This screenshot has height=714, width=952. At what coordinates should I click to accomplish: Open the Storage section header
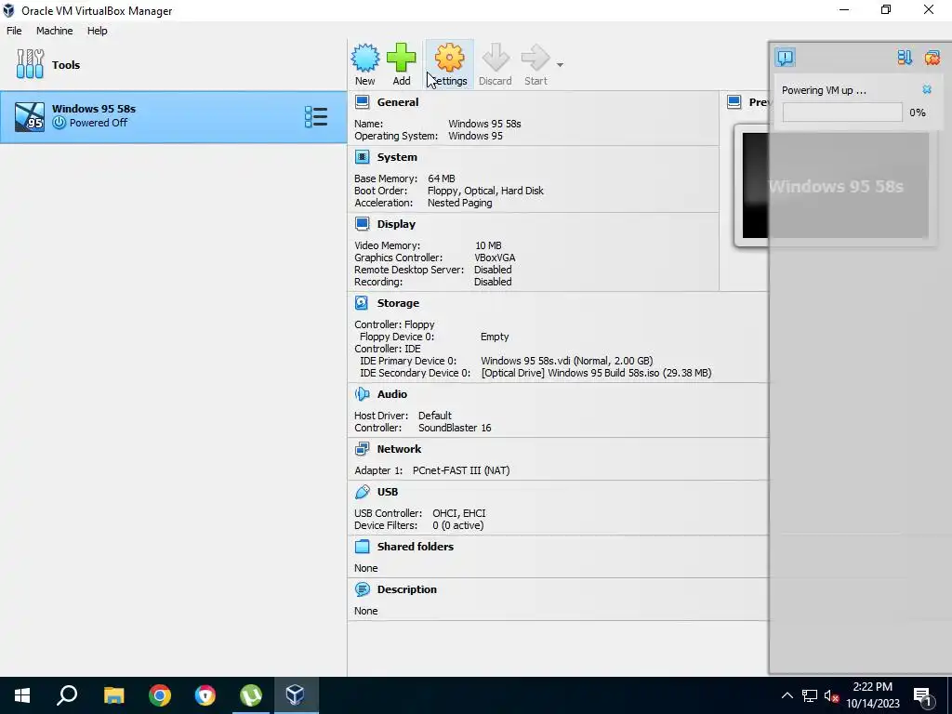[398, 303]
